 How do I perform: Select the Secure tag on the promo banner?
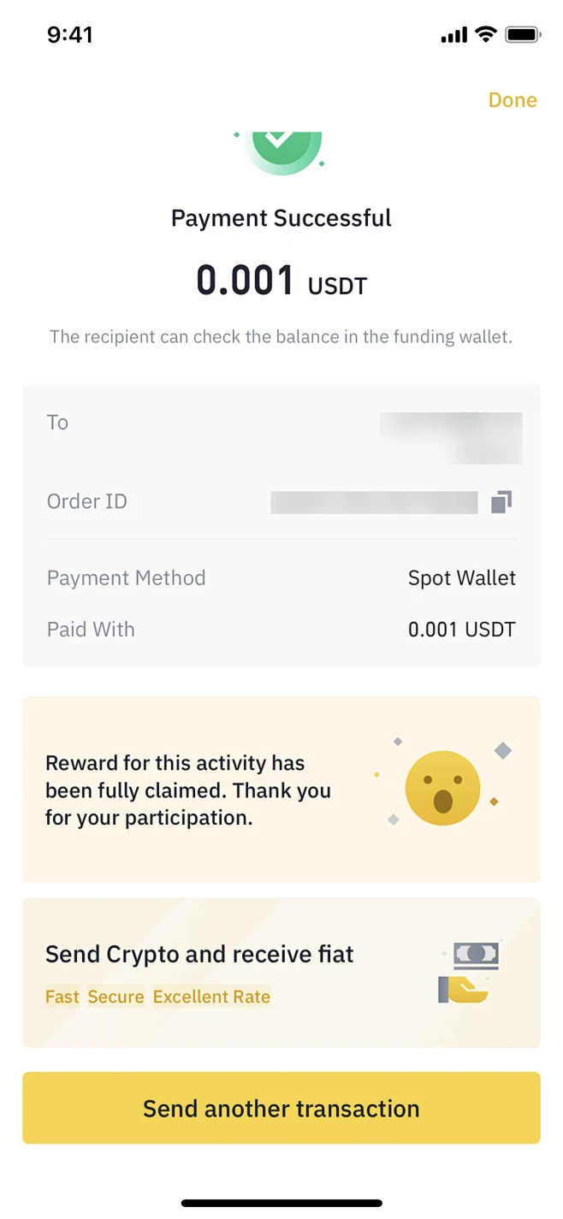click(x=116, y=997)
